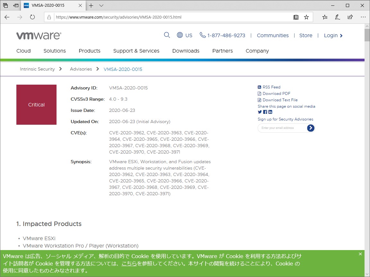Open the Cloud menu
Screen dimensions: 370x277
tap(23, 51)
